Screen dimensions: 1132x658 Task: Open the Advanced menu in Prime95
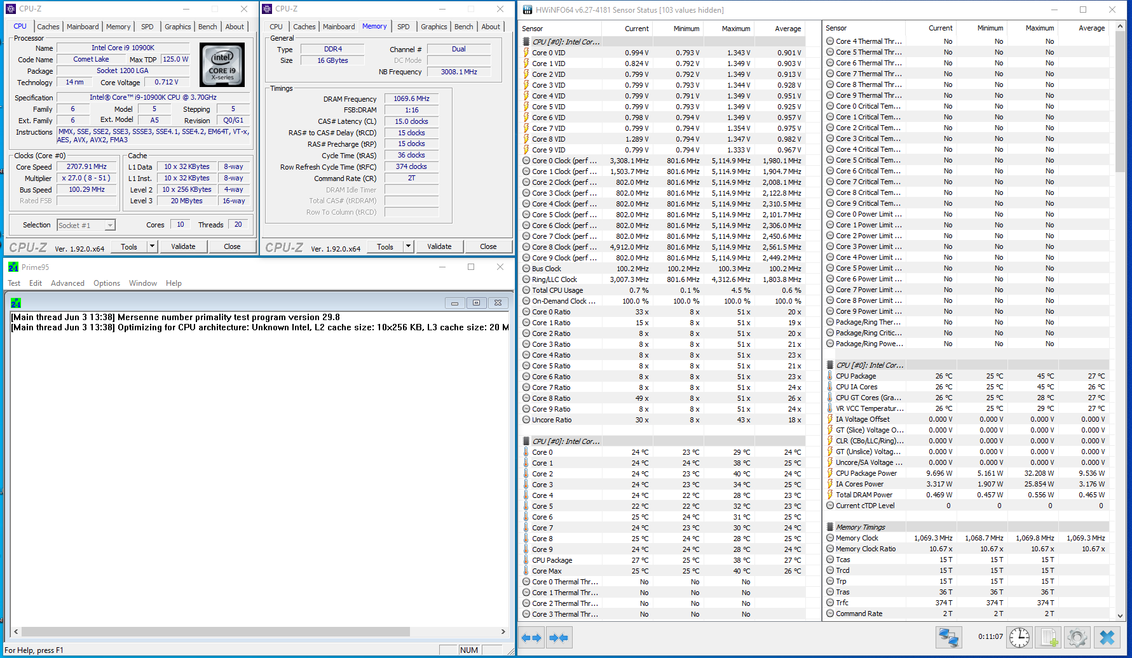[x=67, y=283]
